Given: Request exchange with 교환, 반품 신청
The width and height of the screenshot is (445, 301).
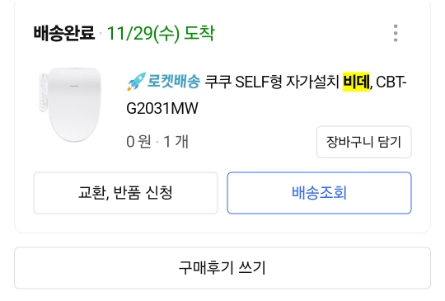Looking at the screenshot, I should (x=125, y=193).
